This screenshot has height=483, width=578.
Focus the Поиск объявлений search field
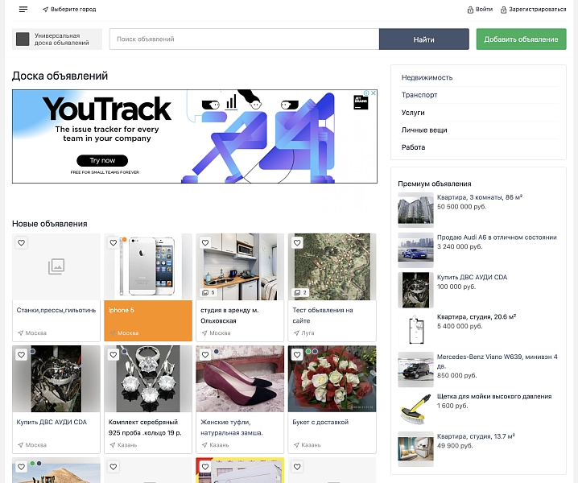click(244, 39)
